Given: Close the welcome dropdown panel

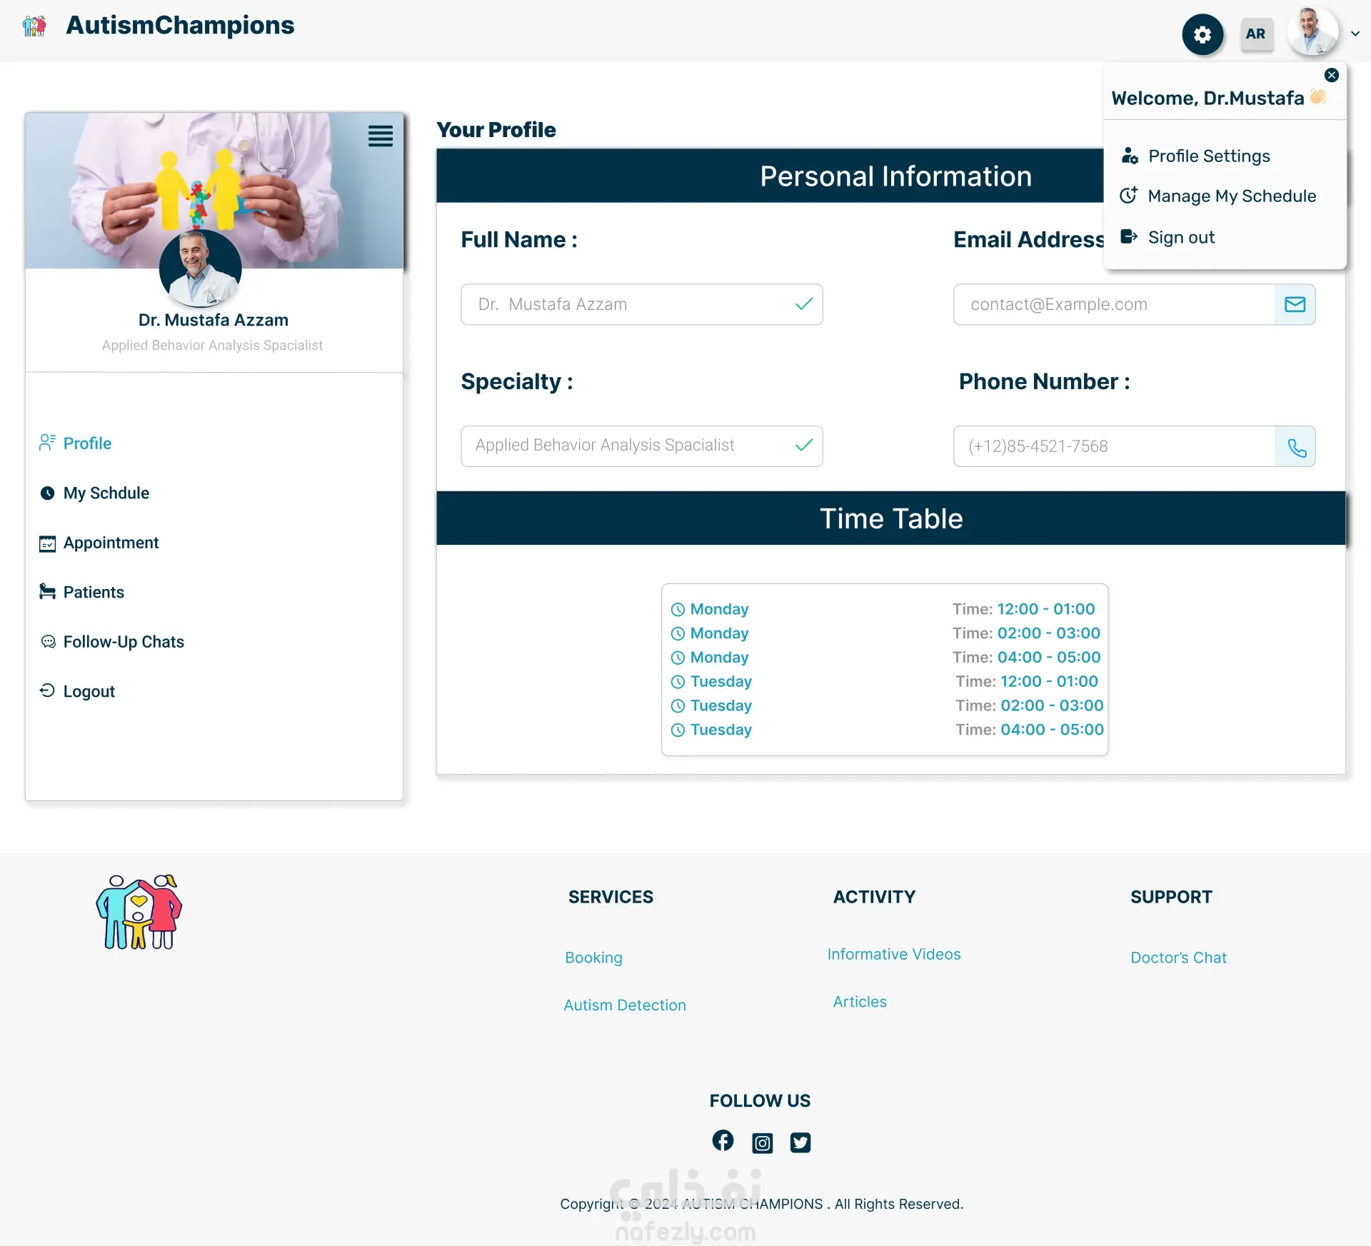Looking at the screenshot, I should click(x=1331, y=75).
